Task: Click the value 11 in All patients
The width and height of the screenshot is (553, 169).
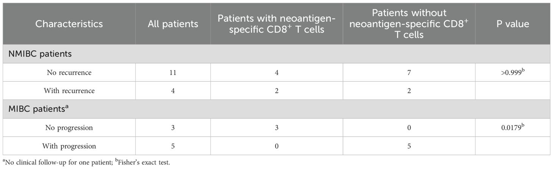Action: [173, 72]
